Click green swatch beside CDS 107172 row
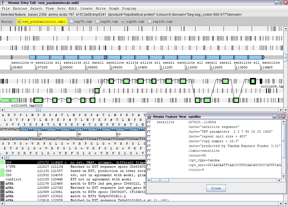 pyautogui.click(x=2, y=162)
